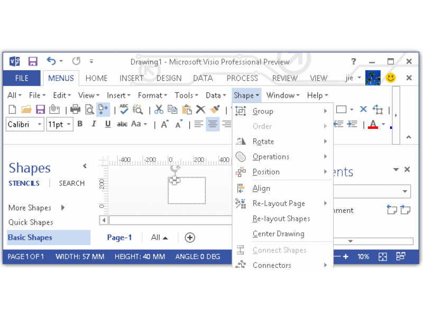The image size is (423, 317).
Task: Paste from clipboard icon
Action: (187, 109)
